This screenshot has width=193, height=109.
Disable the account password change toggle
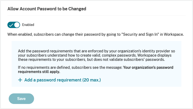14,25
